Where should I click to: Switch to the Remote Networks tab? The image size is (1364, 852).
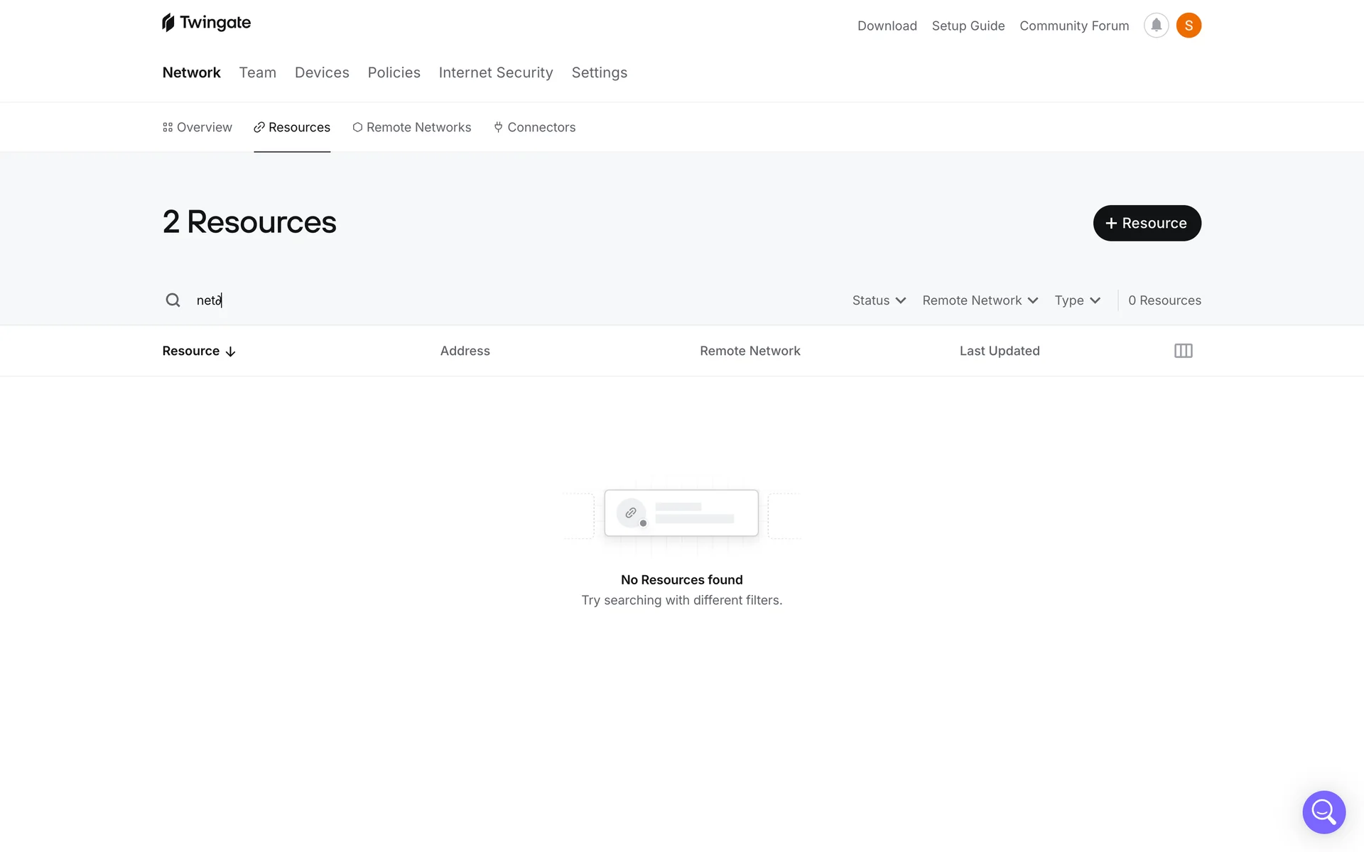click(x=412, y=127)
